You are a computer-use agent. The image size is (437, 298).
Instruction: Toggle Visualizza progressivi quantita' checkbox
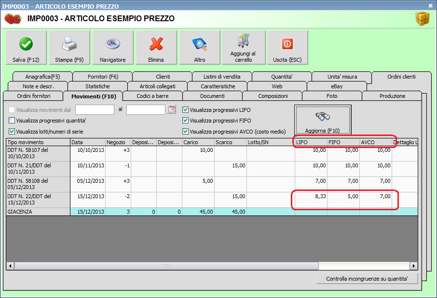tap(12, 121)
